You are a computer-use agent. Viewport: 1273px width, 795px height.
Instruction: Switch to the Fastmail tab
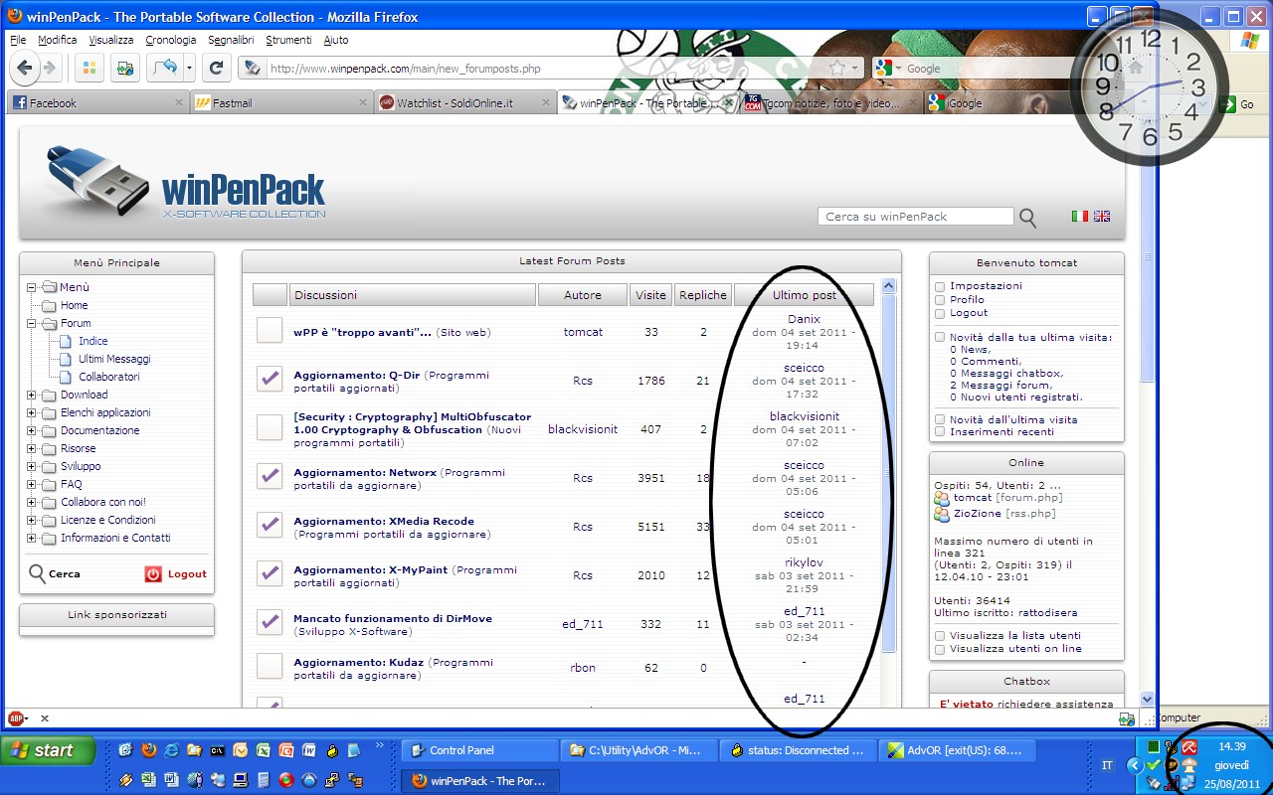click(x=280, y=102)
